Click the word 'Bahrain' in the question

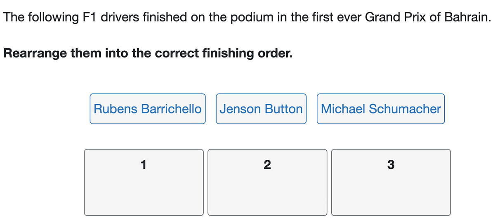pos(468,17)
